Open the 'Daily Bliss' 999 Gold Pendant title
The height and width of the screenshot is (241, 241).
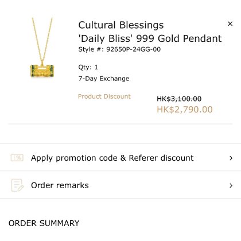150,38
